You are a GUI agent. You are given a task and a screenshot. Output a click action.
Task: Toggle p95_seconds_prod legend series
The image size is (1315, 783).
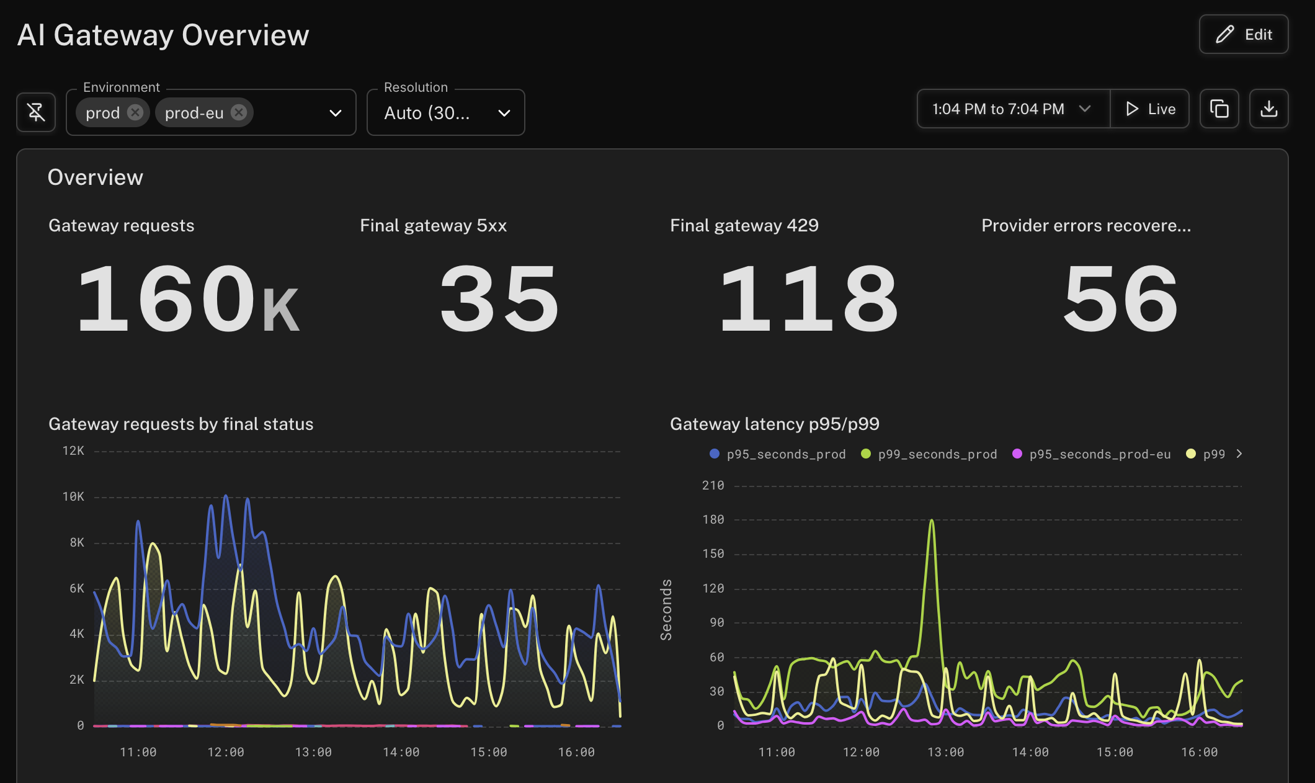777,454
